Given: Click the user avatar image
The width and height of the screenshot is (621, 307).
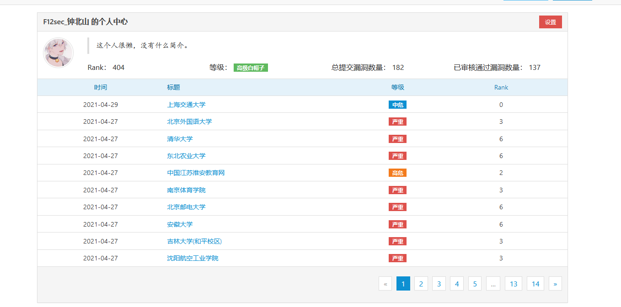Looking at the screenshot, I should pyautogui.click(x=58, y=53).
